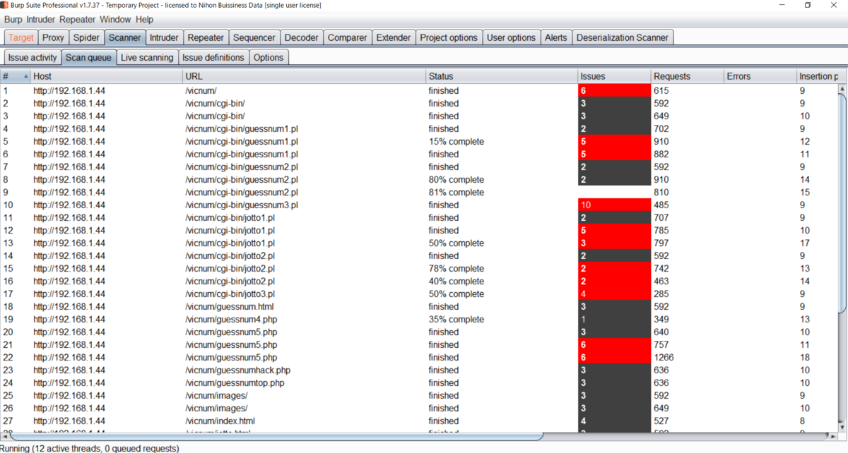This screenshot has height=453, width=848.
Task: Go to User options tab
Action: pyautogui.click(x=511, y=37)
